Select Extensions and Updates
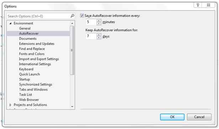Screen dimensions: 219x129 [x=37, y=44]
